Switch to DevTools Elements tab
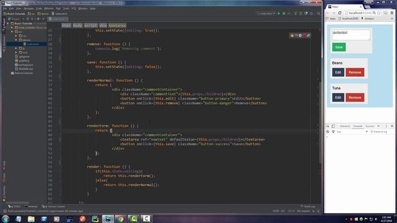The height and width of the screenshot is (223, 397). pyautogui.click(x=345, y=126)
